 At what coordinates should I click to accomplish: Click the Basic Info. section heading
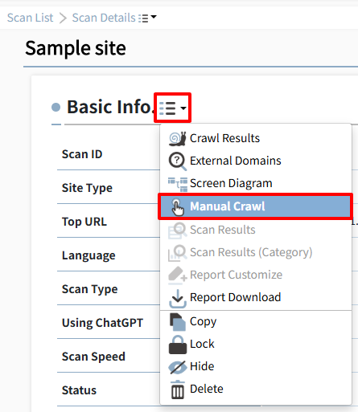pyautogui.click(x=109, y=107)
